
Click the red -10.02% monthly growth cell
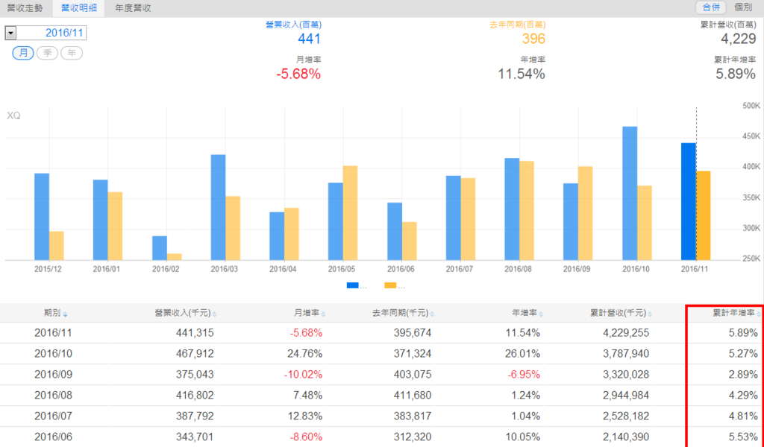point(303,375)
